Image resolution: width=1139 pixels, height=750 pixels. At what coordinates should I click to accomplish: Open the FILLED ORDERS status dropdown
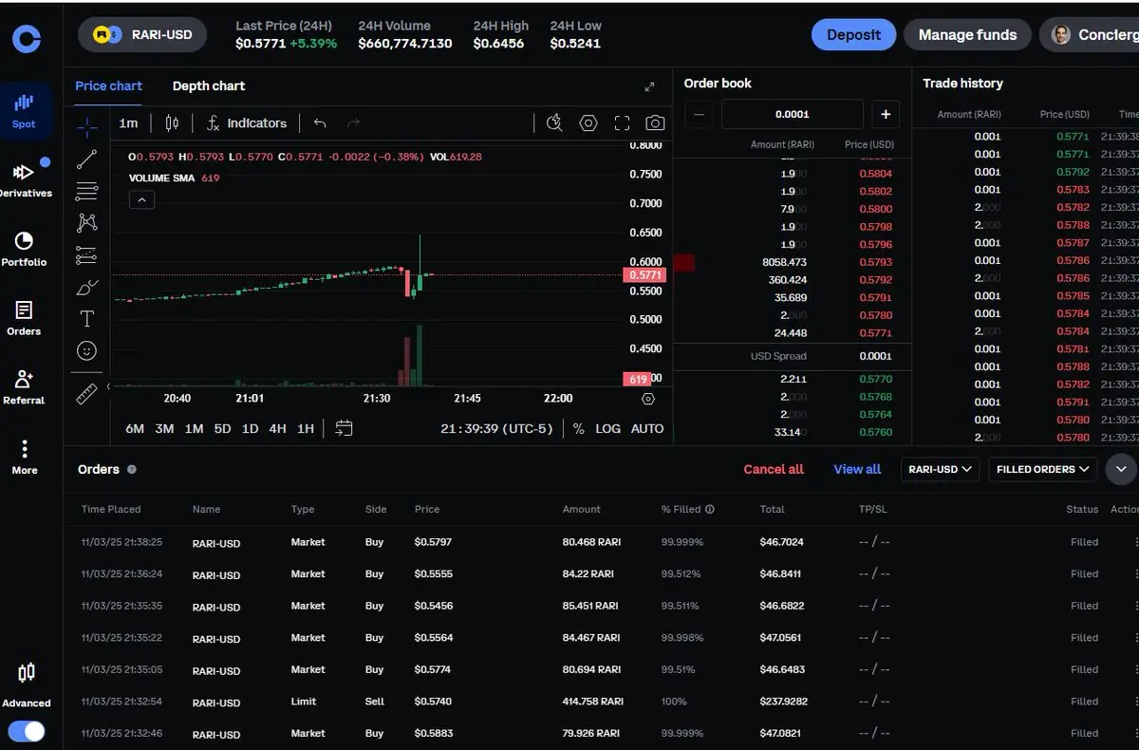[x=1042, y=469]
